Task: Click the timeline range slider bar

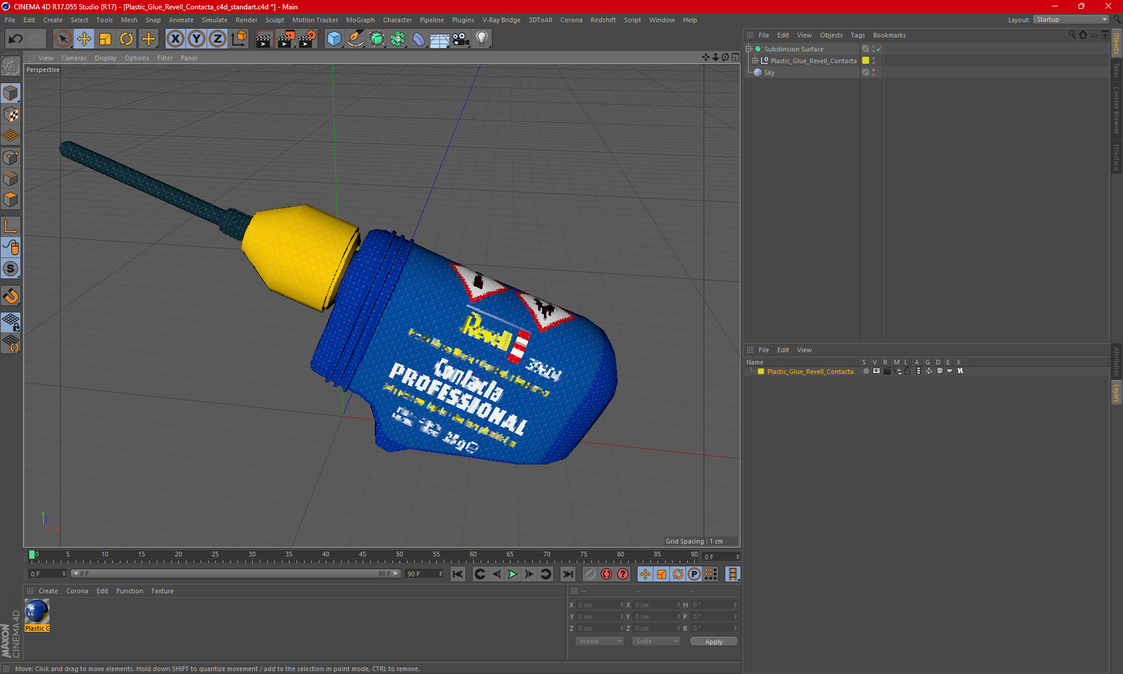Action: 236,574
